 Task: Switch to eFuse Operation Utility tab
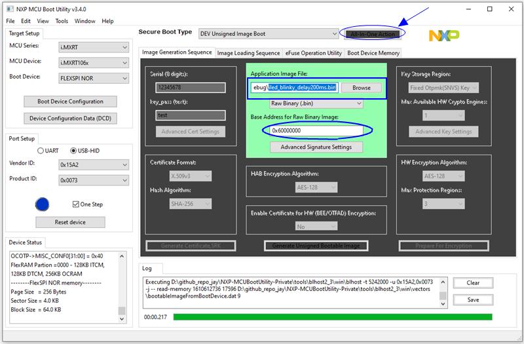click(313, 53)
